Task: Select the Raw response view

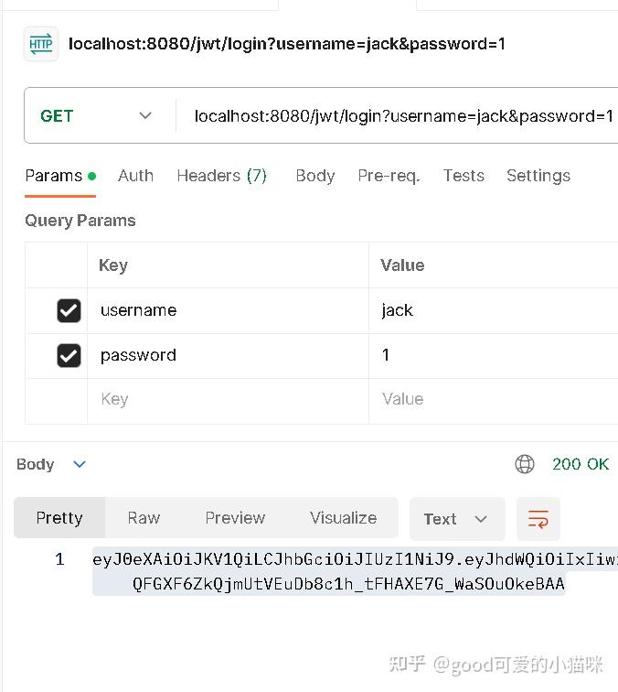Action: (144, 518)
